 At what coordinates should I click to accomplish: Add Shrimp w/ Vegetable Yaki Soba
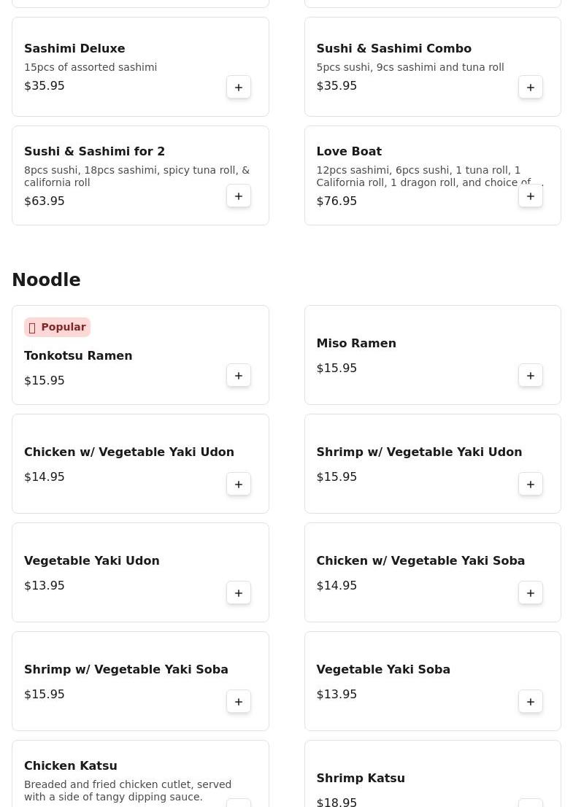pos(239,702)
